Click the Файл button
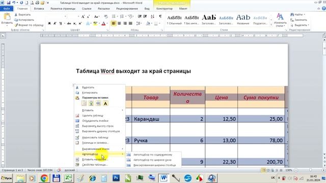 click(7, 9)
